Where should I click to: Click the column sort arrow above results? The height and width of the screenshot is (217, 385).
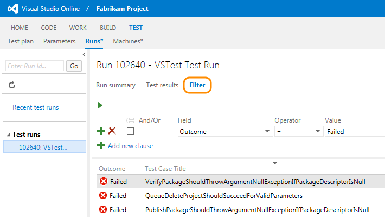[x=275, y=163]
